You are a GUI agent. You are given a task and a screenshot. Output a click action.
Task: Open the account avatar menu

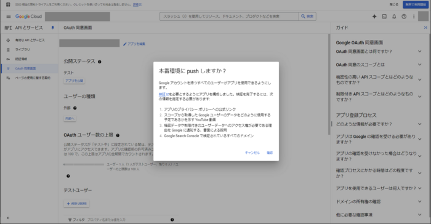pyautogui.click(x=424, y=17)
